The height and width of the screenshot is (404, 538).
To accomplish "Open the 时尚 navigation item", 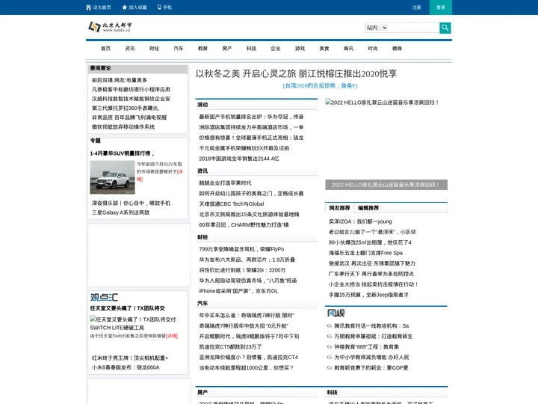I will coord(373,49).
